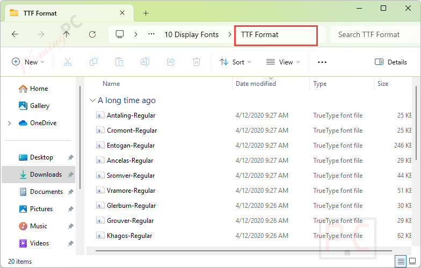Switch to details list view icon
This screenshot has height=268, width=421.
401,261
